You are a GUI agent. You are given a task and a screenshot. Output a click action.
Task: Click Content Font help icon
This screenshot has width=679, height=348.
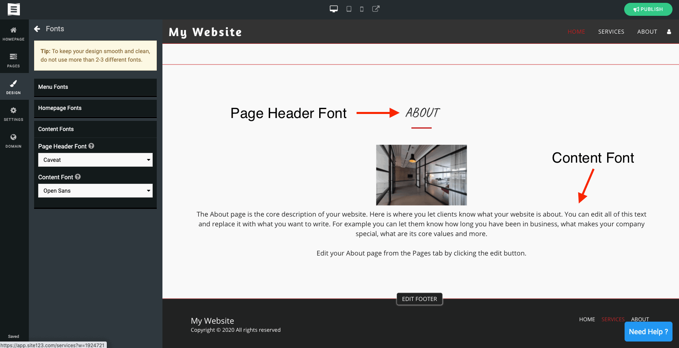(78, 177)
